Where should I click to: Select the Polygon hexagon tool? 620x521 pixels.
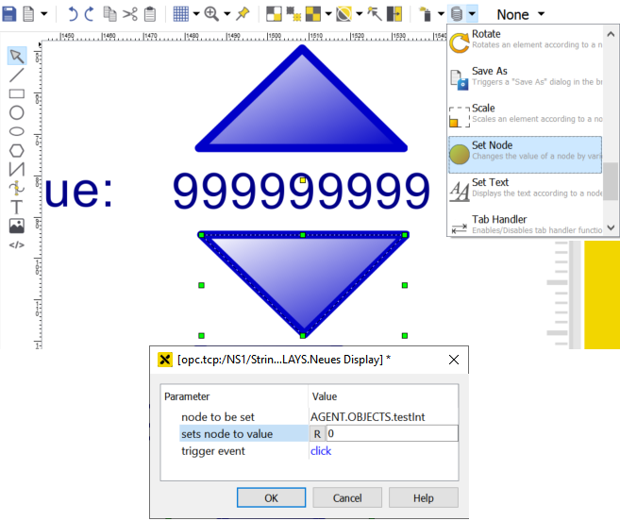17,150
